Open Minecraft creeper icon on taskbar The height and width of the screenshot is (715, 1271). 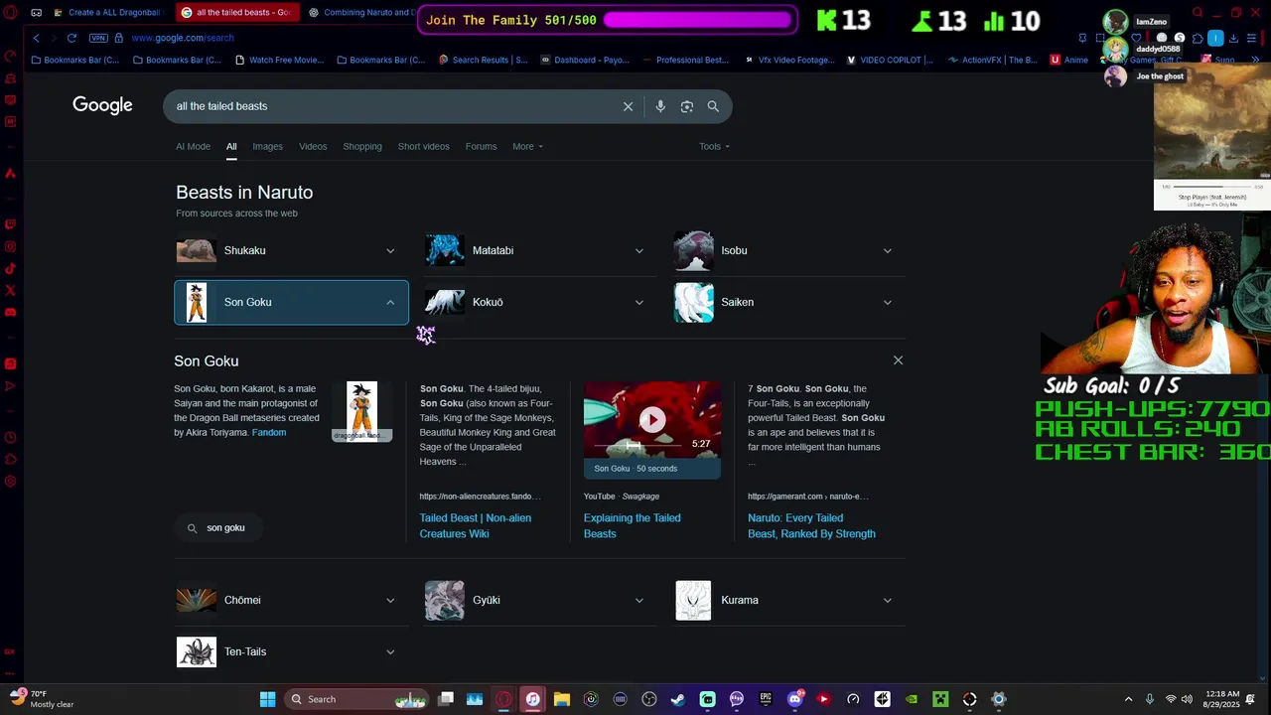pyautogui.click(x=940, y=699)
